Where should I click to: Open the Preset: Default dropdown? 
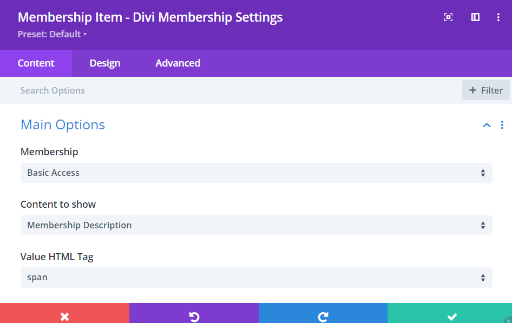click(52, 35)
